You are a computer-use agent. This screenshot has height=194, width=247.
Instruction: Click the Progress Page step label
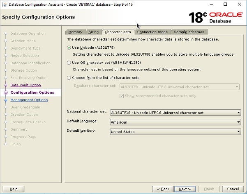pyautogui.click(x=23, y=137)
